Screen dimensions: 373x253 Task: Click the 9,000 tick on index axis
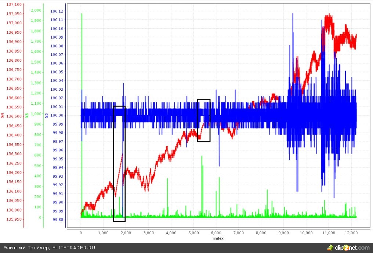point(284,232)
